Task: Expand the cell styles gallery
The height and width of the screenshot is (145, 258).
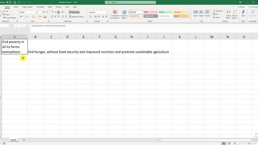Action: pos(189,17)
